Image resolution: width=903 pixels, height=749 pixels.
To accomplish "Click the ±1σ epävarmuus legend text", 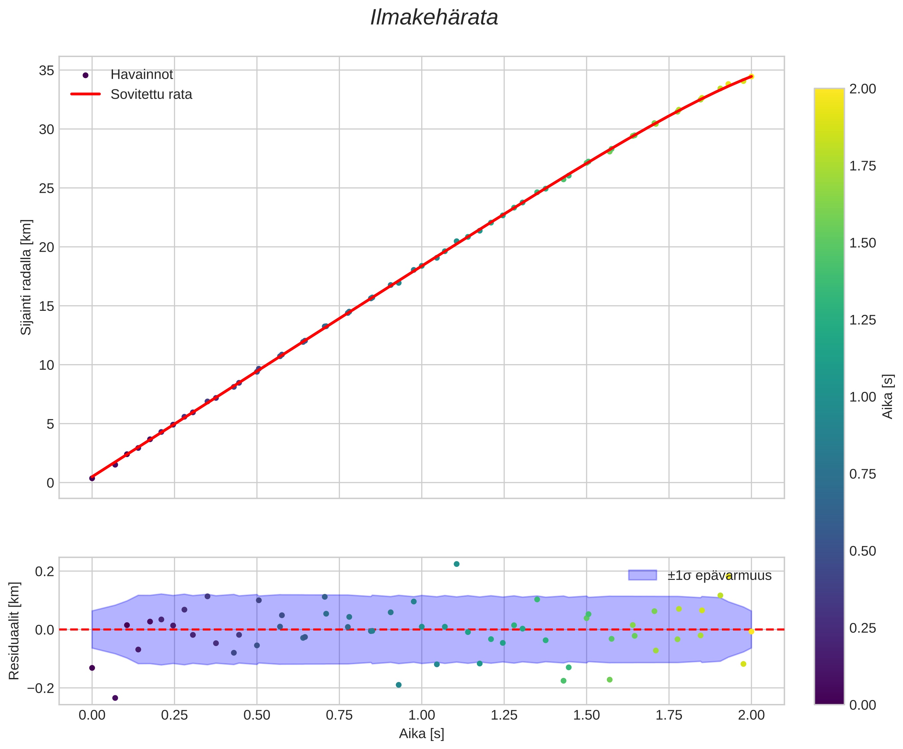I will click(x=719, y=576).
